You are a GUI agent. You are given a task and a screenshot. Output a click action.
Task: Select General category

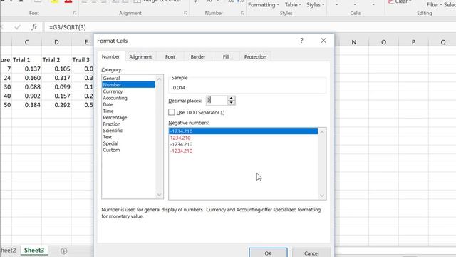(128, 78)
